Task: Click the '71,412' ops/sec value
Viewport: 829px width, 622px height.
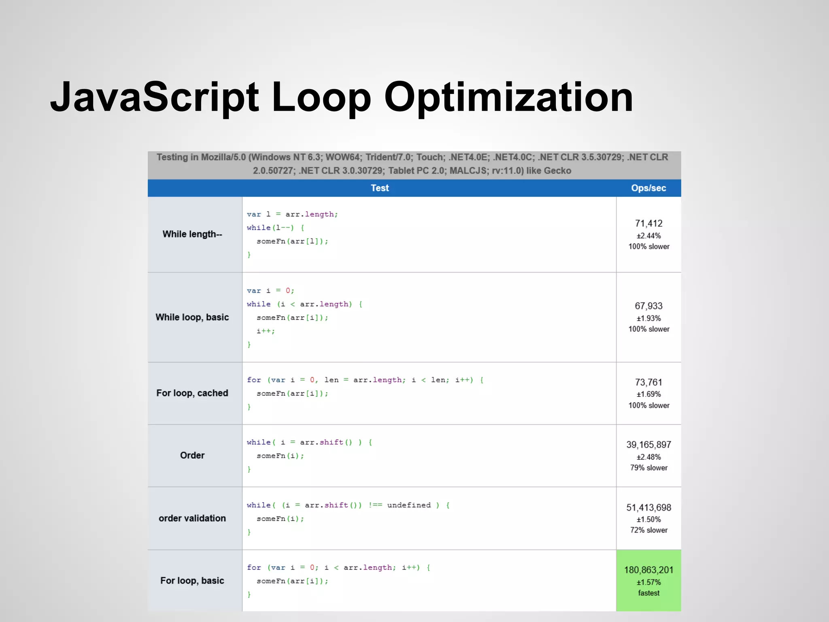Action: [649, 223]
